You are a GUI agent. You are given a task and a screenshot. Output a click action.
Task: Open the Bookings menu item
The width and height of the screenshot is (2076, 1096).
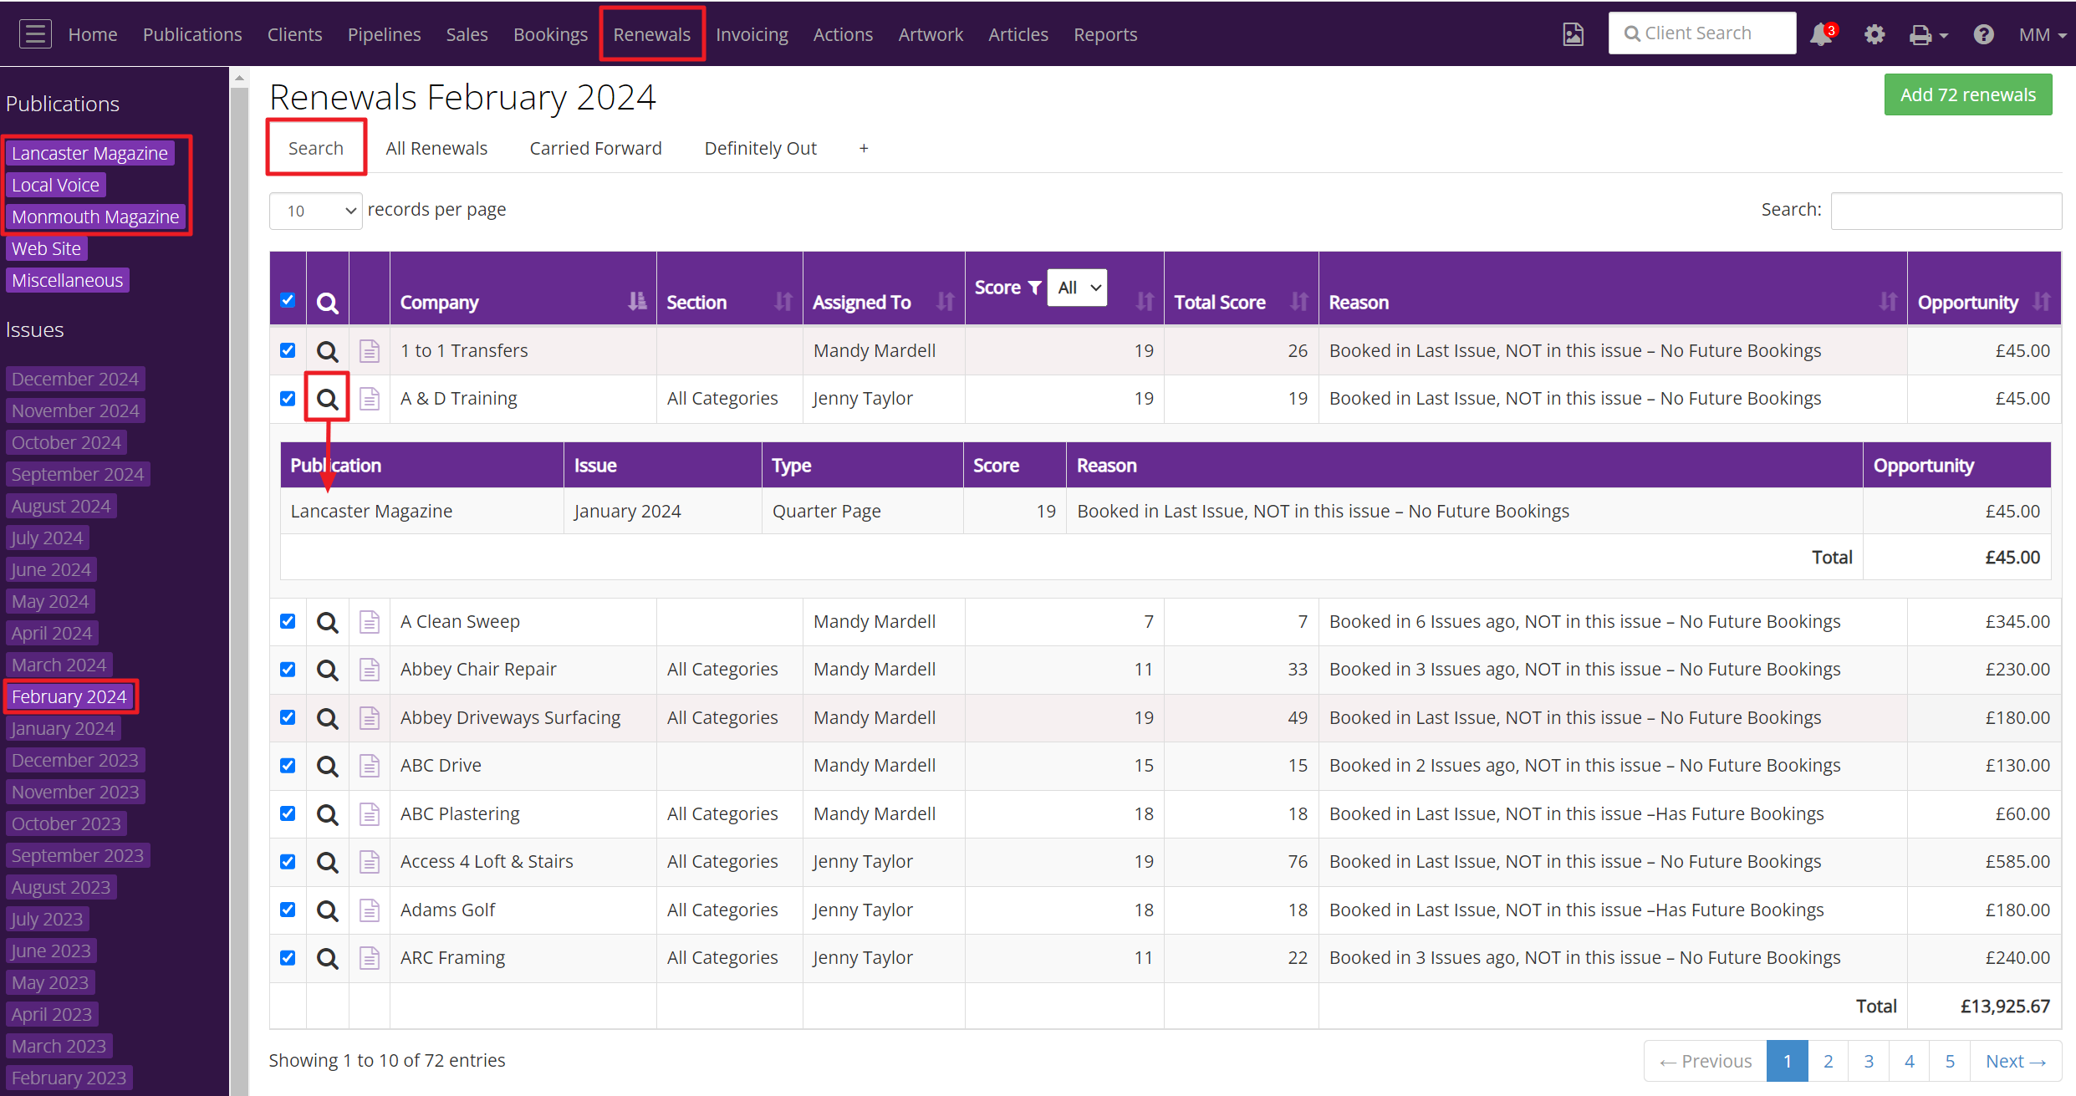point(550,34)
